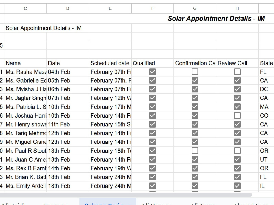Viewport: 274px width, 205px height.
Task: Toggle Review Call for Ms. Myisha J row
Action: 237,89
